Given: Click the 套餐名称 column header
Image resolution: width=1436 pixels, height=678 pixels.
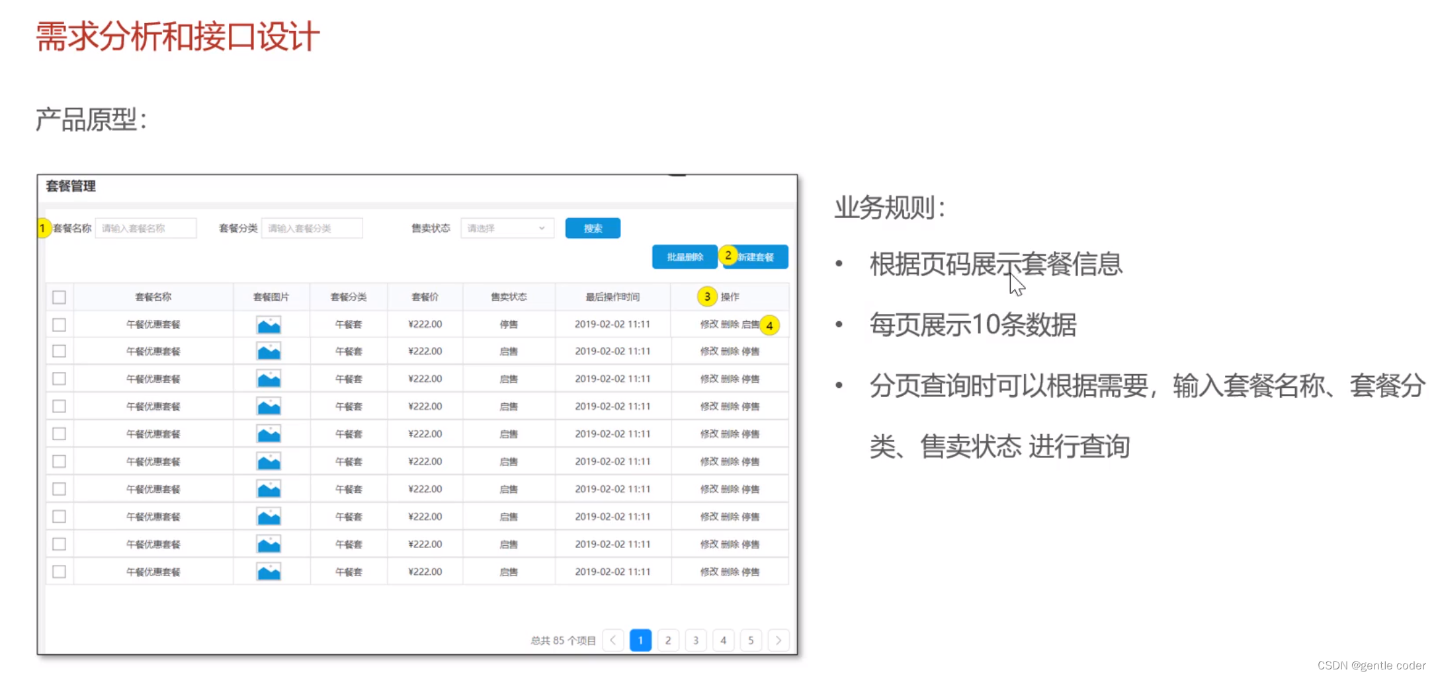Looking at the screenshot, I should [x=153, y=297].
